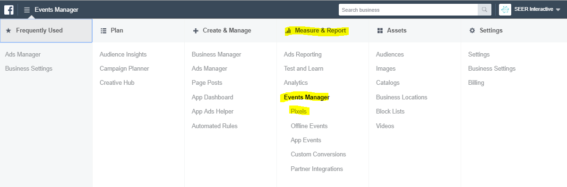Screen dimensions: 567x187
Task: Click the grid icon beside Assets
Action: pos(380,31)
